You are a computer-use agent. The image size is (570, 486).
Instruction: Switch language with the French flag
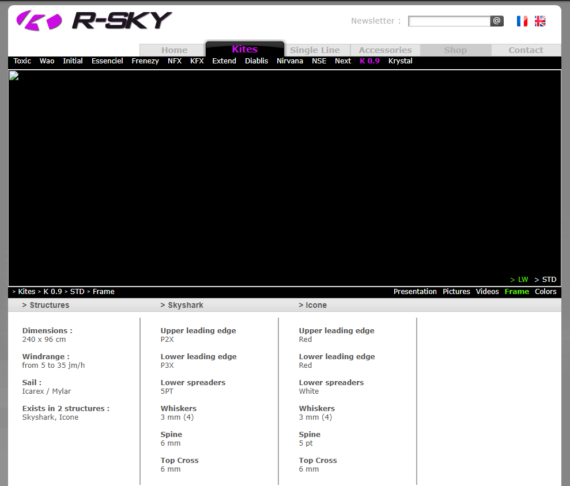click(x=522, y=21)
